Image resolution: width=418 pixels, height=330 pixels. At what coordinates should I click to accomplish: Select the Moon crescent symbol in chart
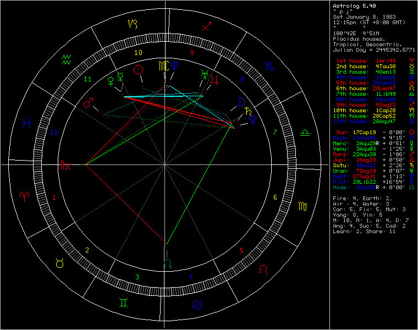click(241, 102)
